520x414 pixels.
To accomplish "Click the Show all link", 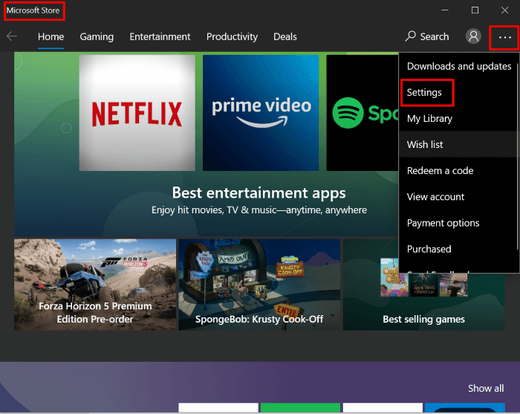I will (x=486, y=388).
